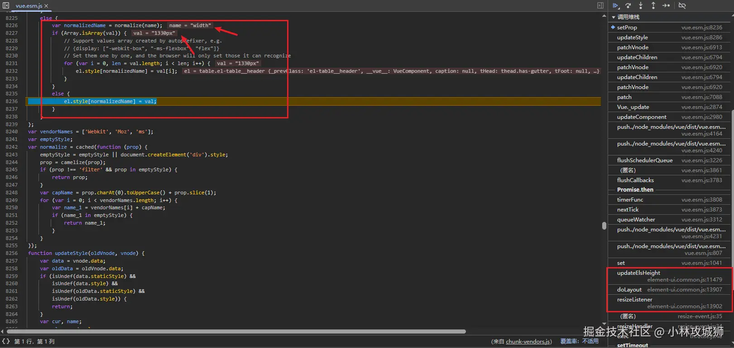This screenshot has width=734, height=348.
Task: Select the set frame at vue.esm.js:1041
Action: [669, 263]
